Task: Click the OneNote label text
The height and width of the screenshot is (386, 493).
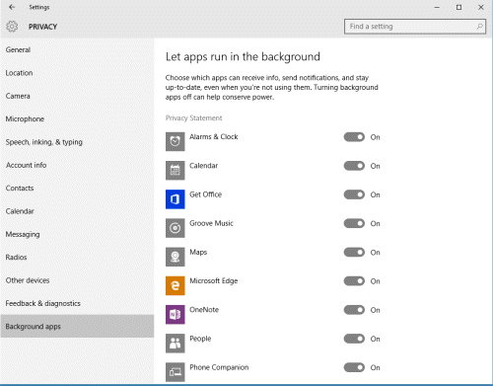Action: point(204,310)
